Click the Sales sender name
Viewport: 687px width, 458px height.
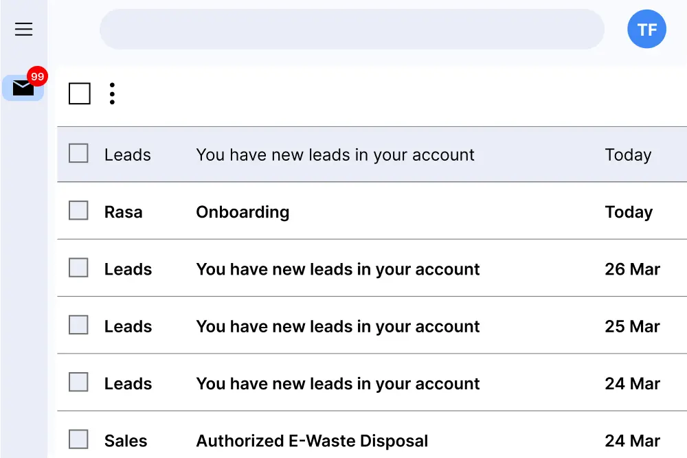coord(126,441)
